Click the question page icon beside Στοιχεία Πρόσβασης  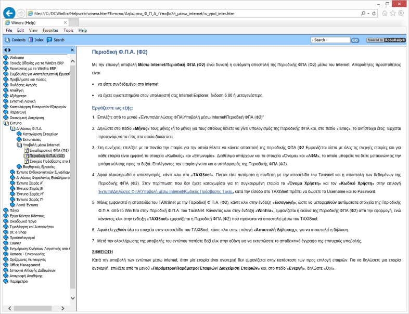click(x=27, y=161)
